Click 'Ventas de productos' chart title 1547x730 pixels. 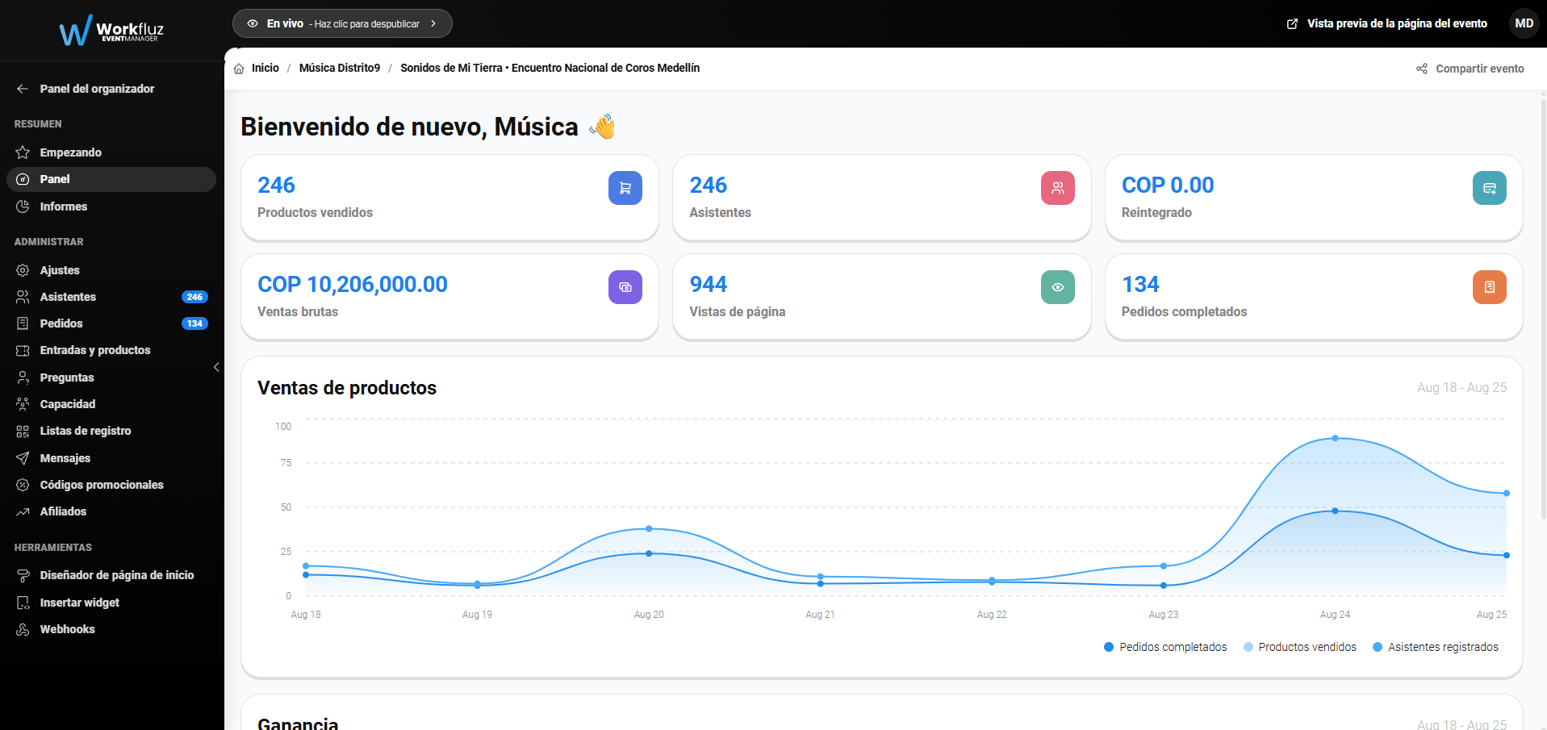pyautogui.click(x=347, y=388)
